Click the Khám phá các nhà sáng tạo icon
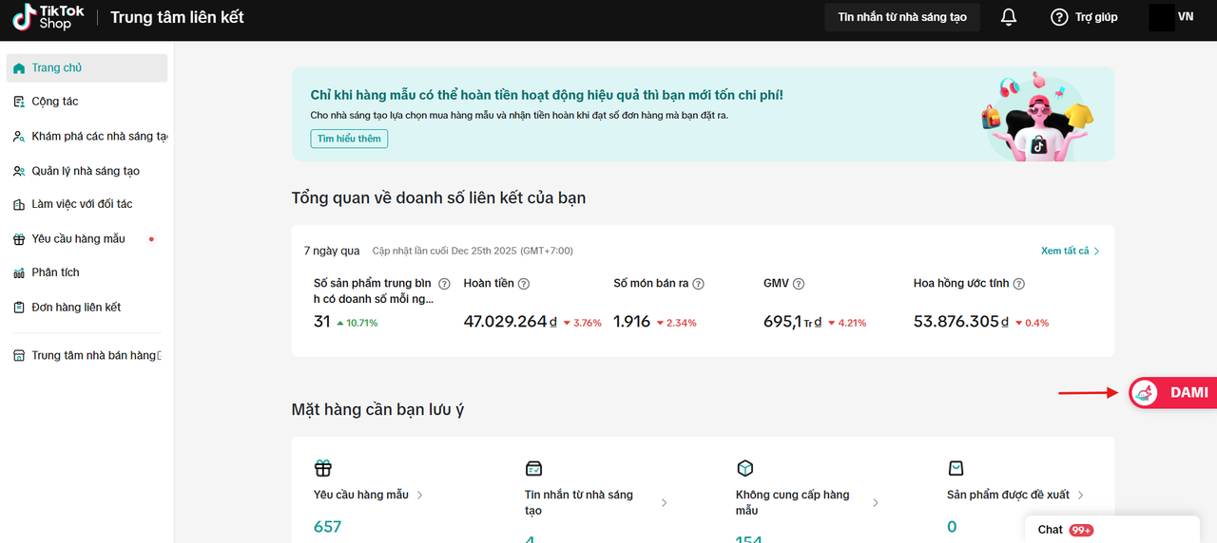 pyautogui.click(x=19, y=137)
